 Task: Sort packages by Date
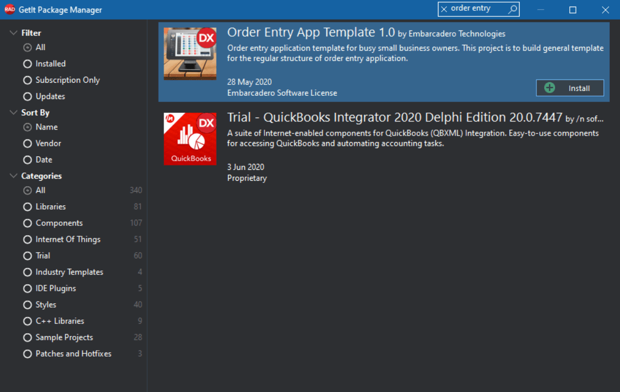click(38, 160)
